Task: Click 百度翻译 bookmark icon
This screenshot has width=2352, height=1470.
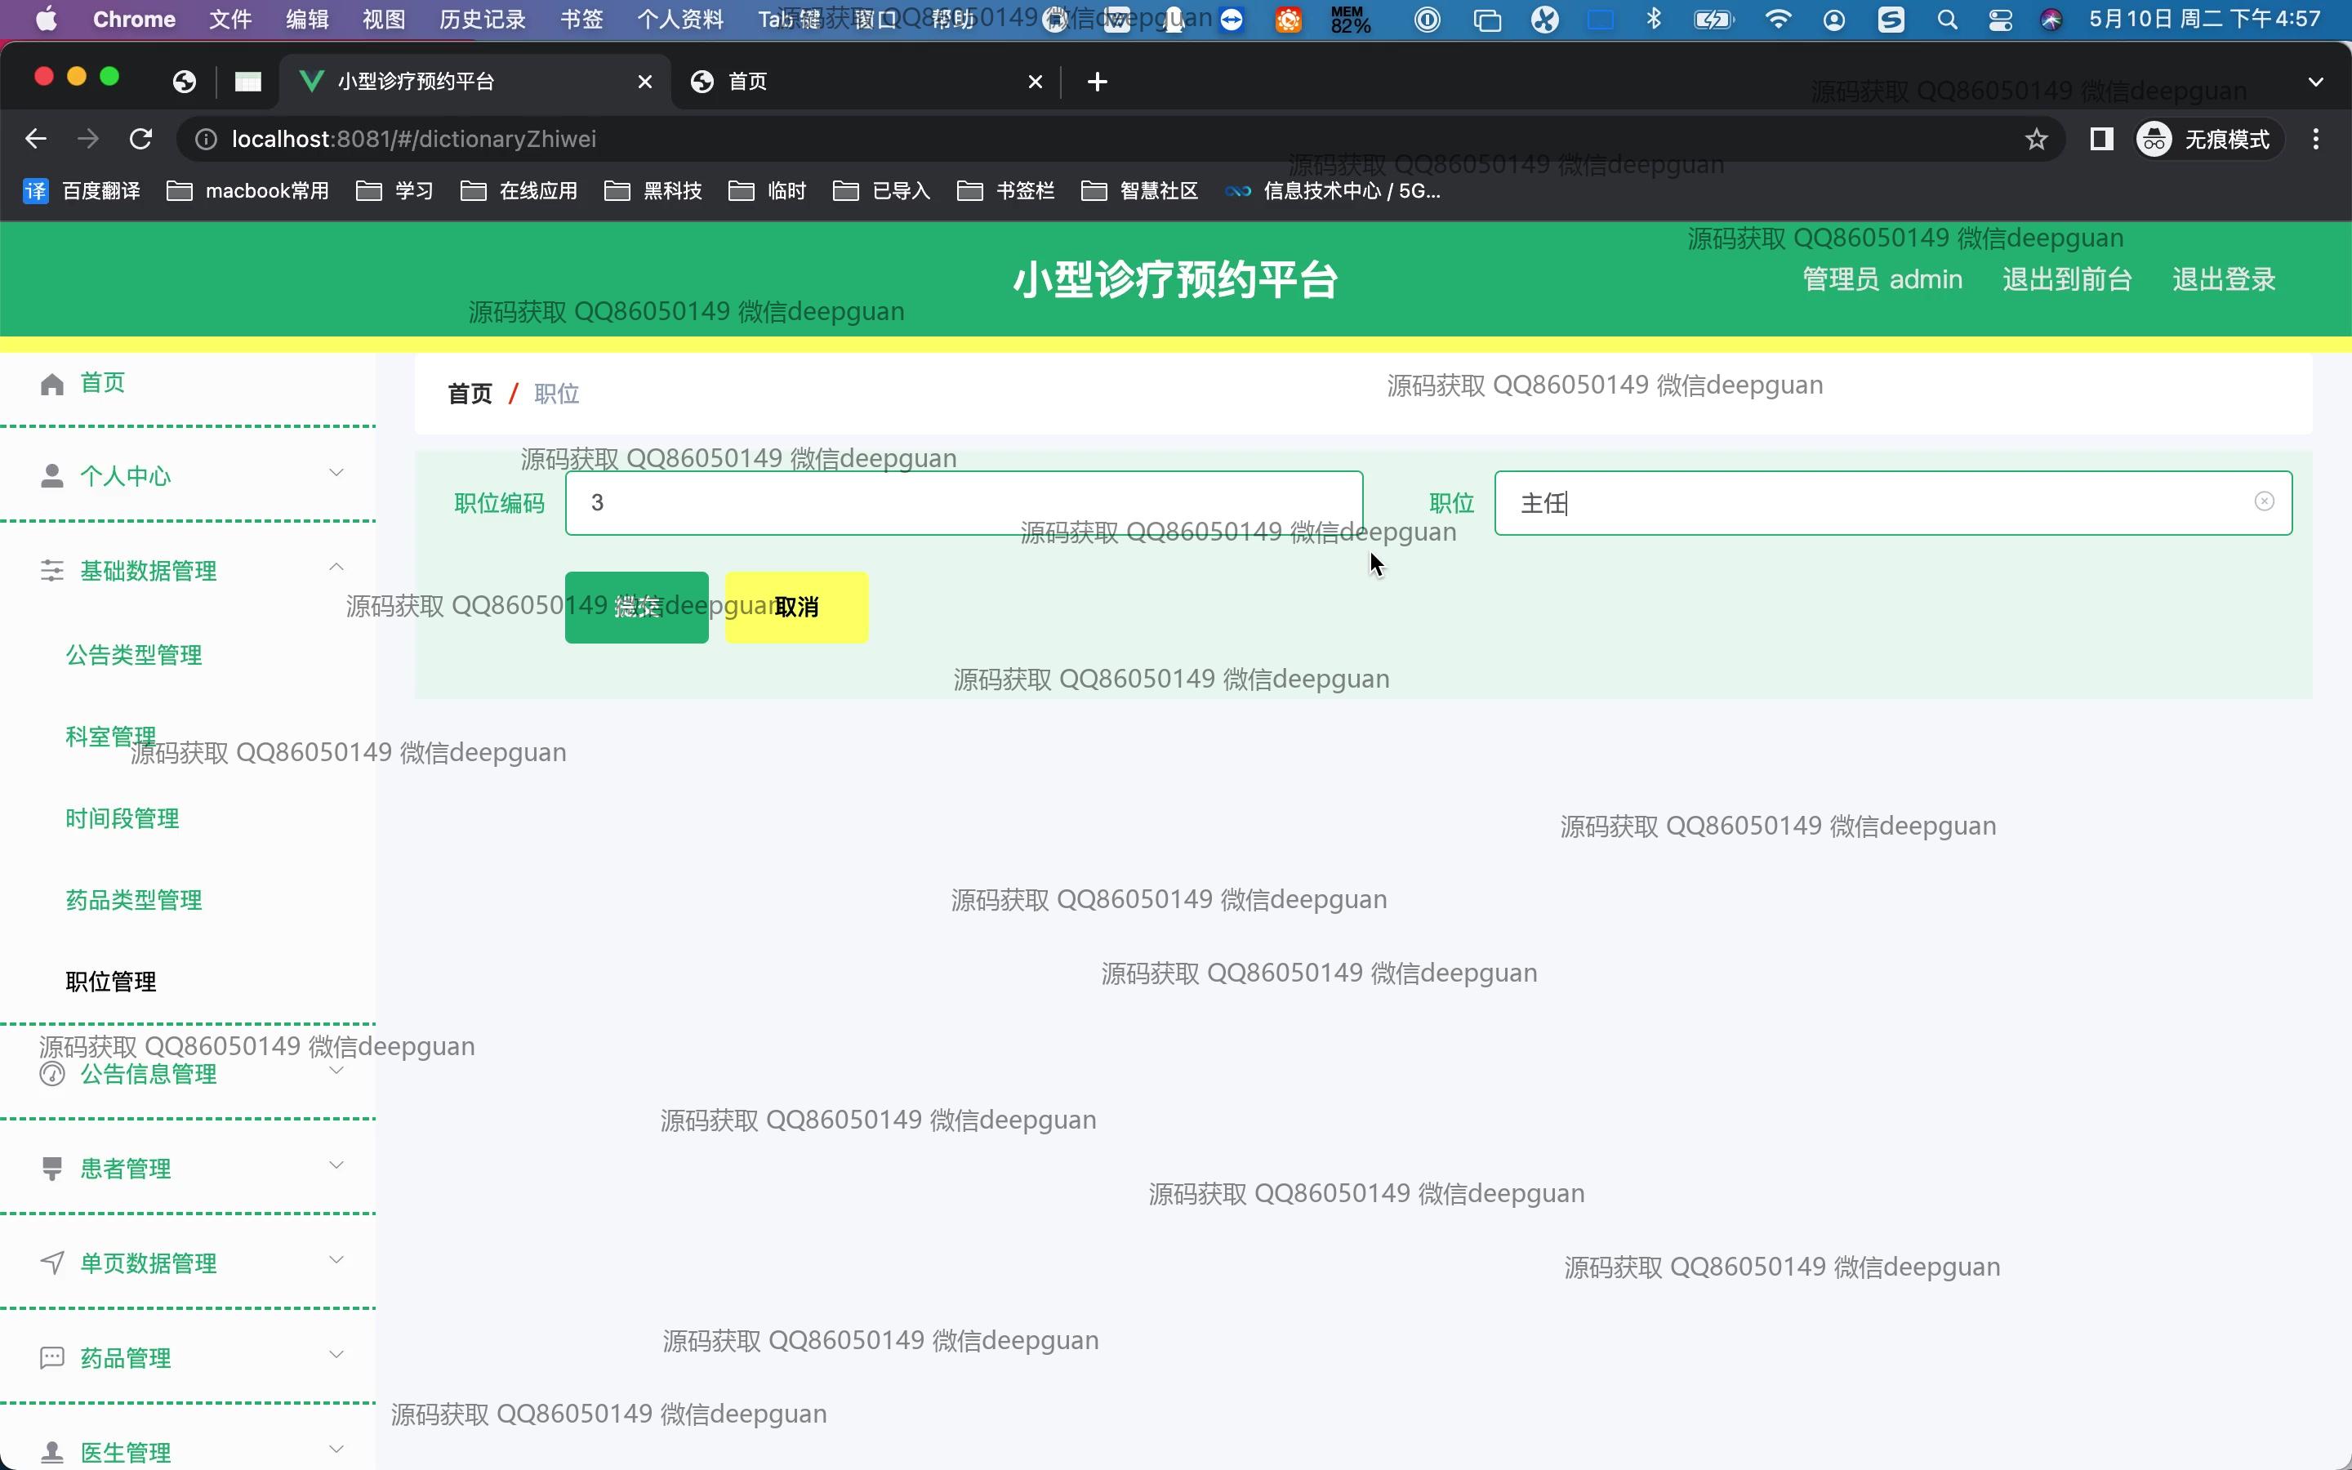Action: point(36,190)
